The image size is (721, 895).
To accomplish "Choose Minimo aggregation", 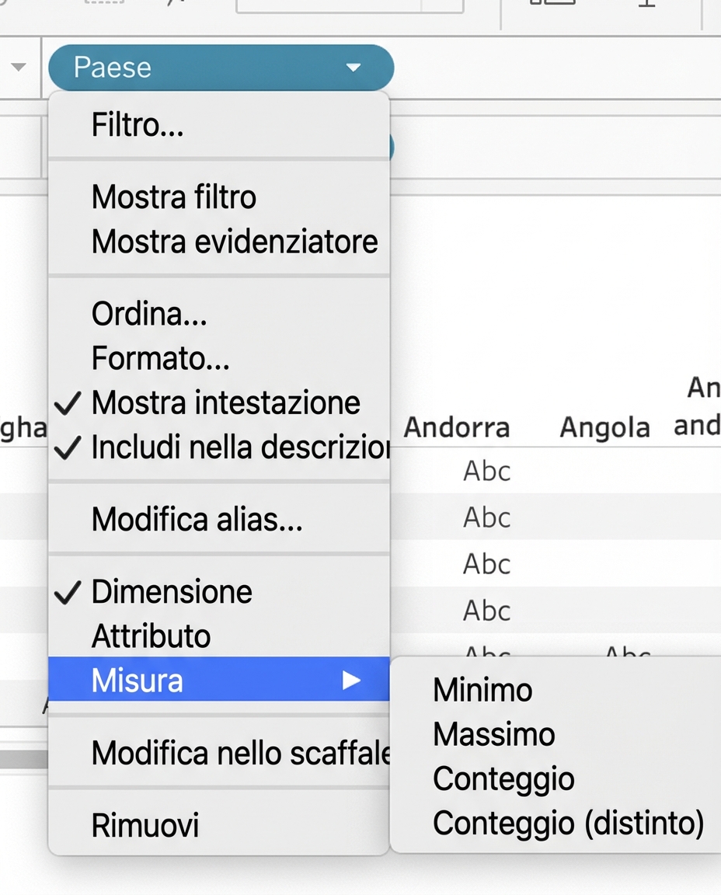I will [482, 689].
